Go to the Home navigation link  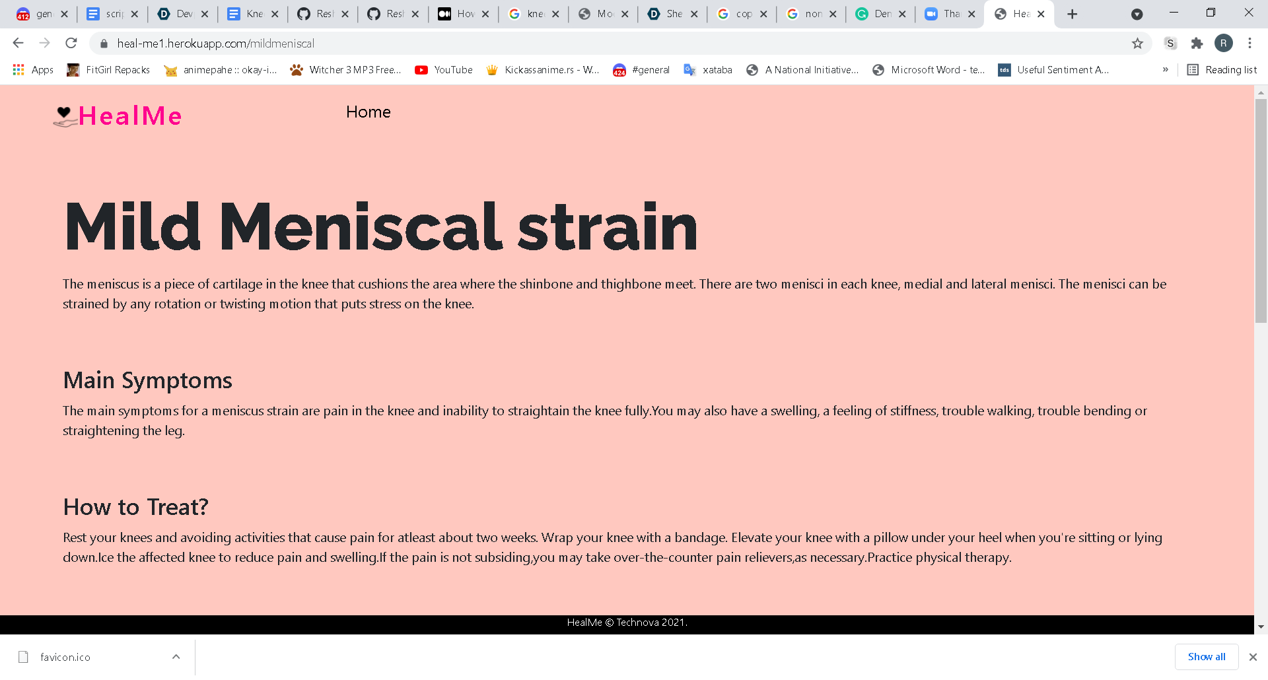tap(369, 112)
